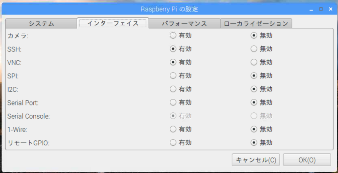The image size is (338, 173).
Task: Minimize the Raspberry Pi の設定 window
Action: tap(311, 9)
